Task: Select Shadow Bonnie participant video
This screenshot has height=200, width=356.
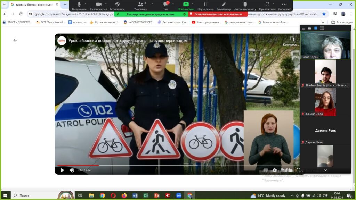Action: tap(325, 74)
